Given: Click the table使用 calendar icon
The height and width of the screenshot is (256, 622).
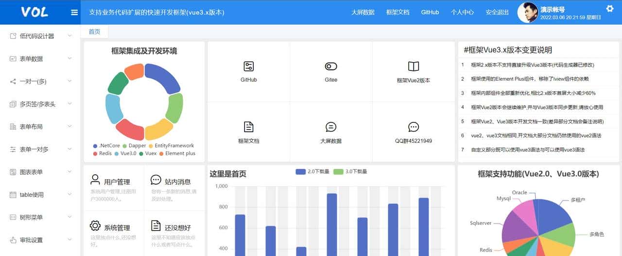Looking at the screenshot, I should (13, 195).
